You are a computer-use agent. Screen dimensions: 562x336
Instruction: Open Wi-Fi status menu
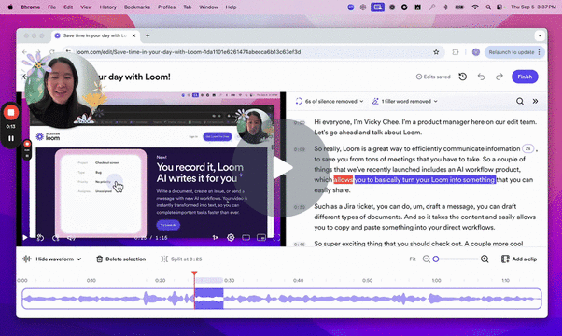coord(475,7)
